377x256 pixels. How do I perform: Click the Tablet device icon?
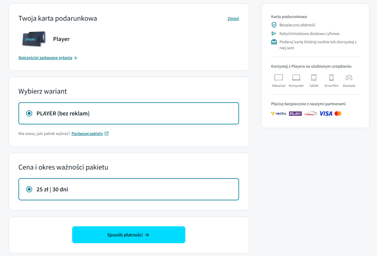click(x=314, y=78)
